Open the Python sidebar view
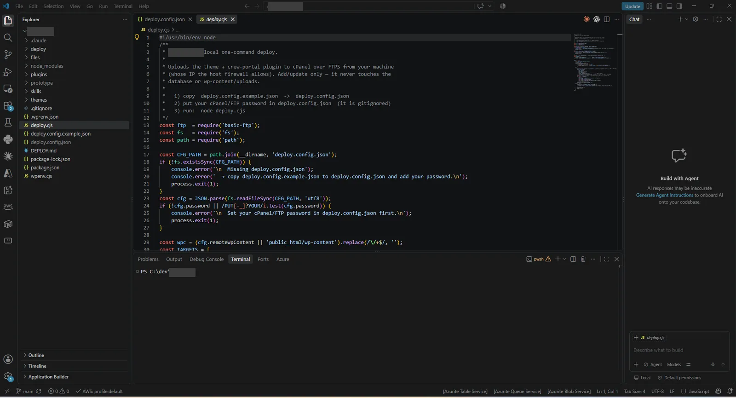736x398 pixels. [x=8, y=139]
